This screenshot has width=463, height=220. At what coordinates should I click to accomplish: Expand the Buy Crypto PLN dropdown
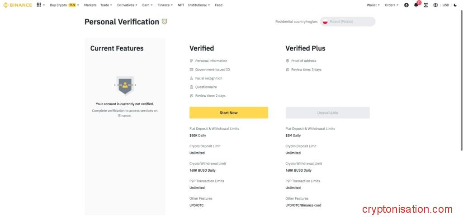click(64, 5)
